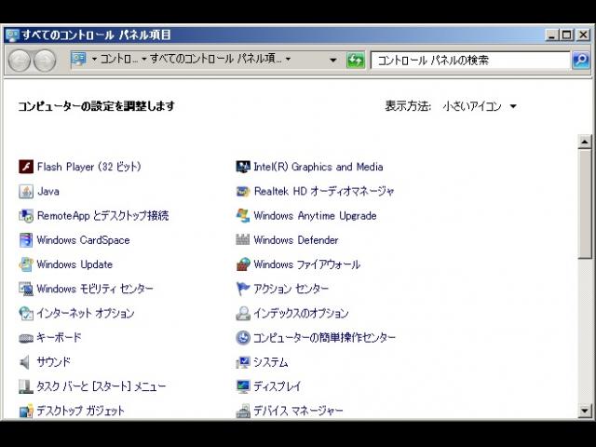Viewport: 596px width, 447px height.
Task: Open the Windows ファイアウォール icon
Action: pyautogui.click(x=243, y=264)
